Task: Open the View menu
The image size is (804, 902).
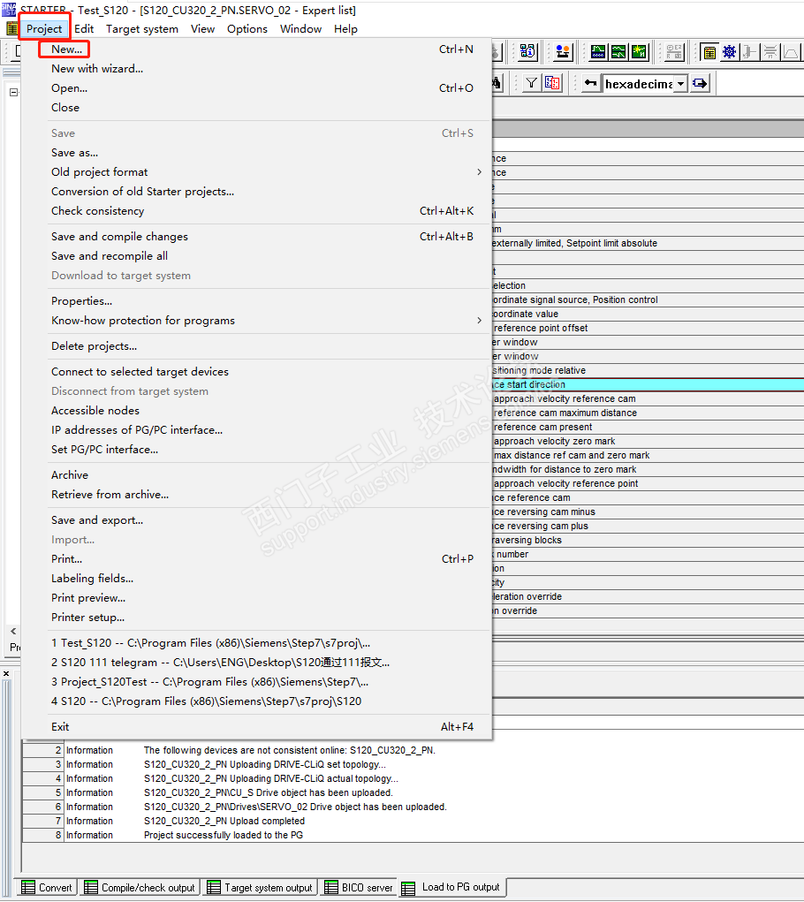Action: (202, 29)
